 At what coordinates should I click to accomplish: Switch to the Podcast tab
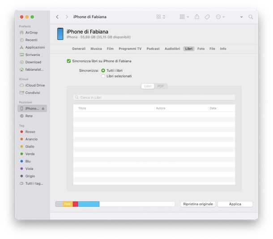click(x=153, y=49)
